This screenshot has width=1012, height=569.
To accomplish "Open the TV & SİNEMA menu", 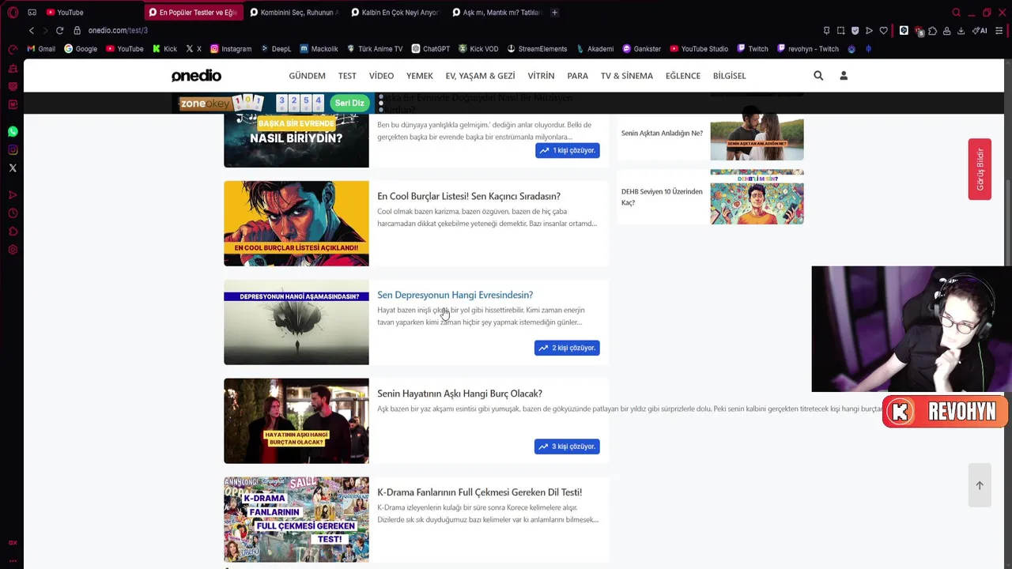I will (x=627, y=76).
